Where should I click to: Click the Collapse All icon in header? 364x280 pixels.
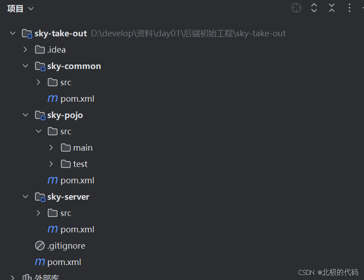coord(332,8)
